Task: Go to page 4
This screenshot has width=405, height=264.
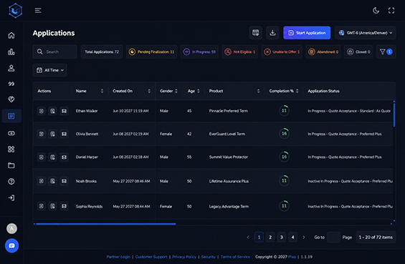Action: click(x=293, y=238)
